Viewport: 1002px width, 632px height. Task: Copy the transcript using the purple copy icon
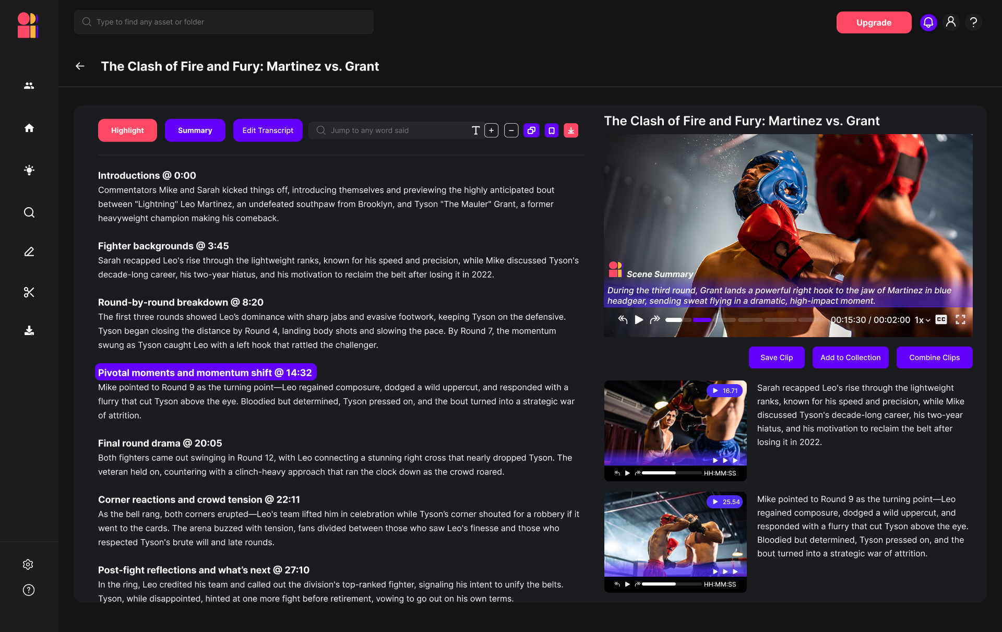(x=531, y=130)
